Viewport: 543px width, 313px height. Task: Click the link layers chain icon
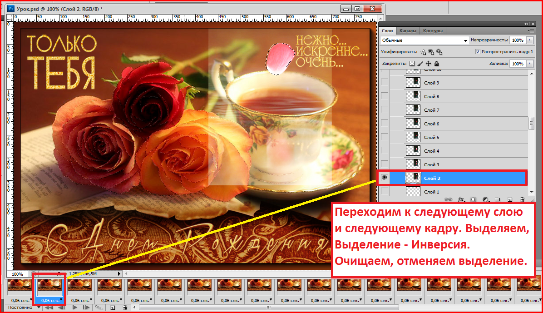pos(448,199)
